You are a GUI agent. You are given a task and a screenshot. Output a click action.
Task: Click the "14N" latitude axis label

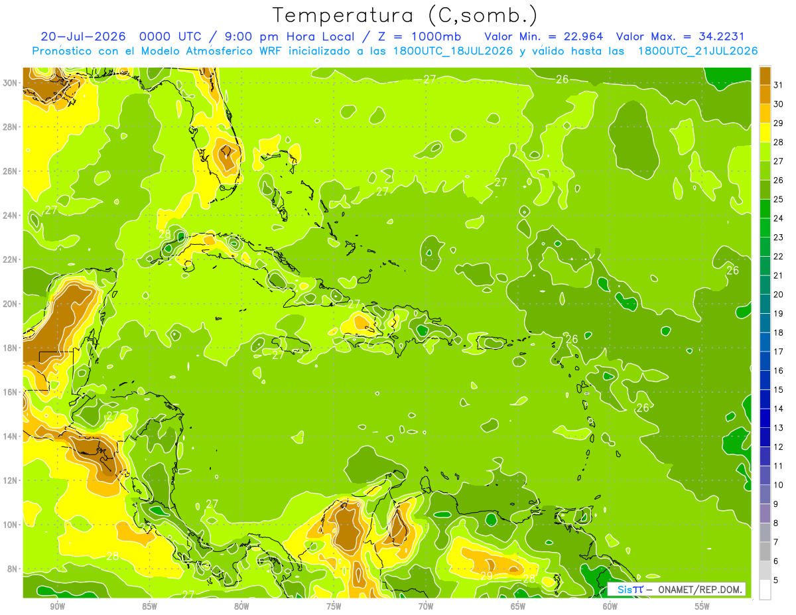coord(11,437)
